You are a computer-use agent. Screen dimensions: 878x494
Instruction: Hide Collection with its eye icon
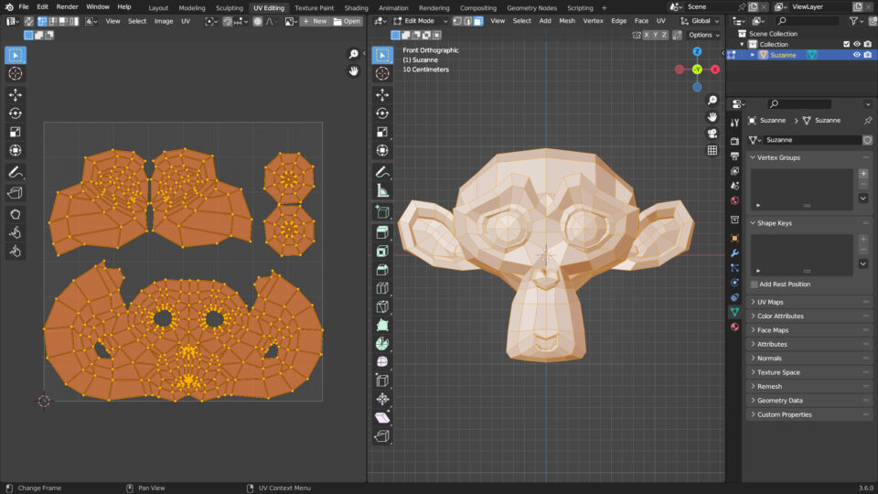[x=857, y=44]
